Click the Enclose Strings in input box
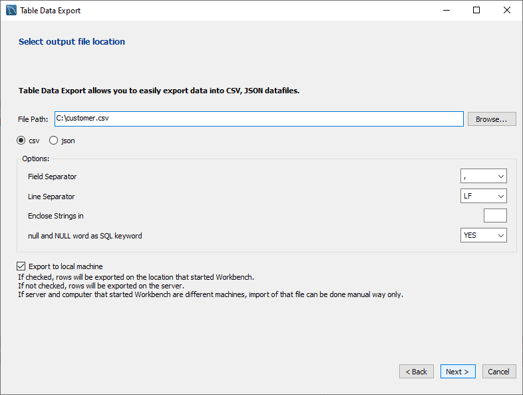The image size is (523, 395). point(495,215)
